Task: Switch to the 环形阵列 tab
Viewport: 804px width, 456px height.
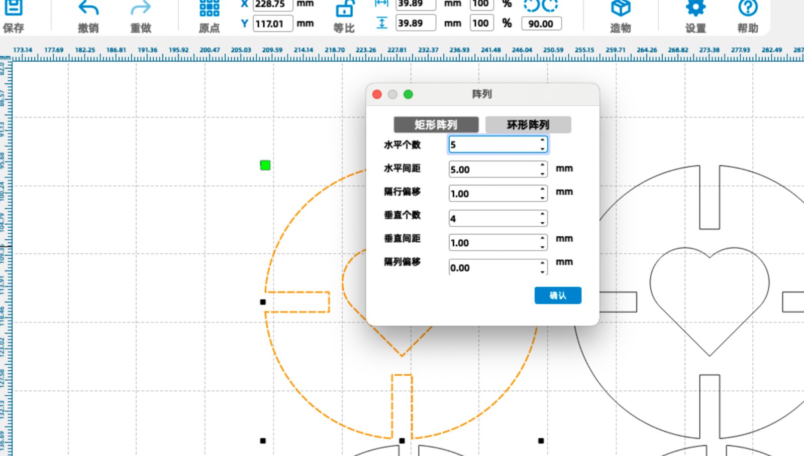Action: (528, 124)
